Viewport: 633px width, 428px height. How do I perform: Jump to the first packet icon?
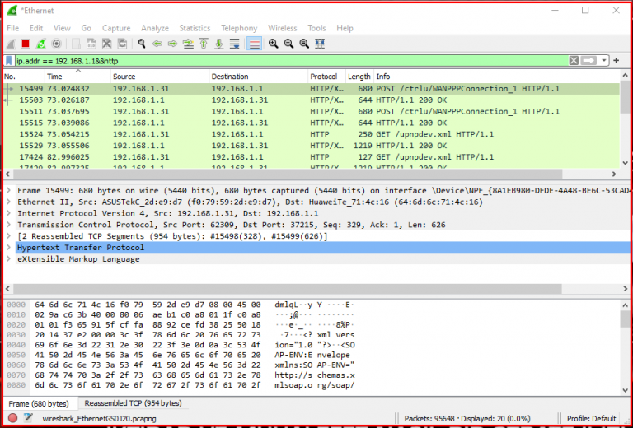click(x=204, y=44)
